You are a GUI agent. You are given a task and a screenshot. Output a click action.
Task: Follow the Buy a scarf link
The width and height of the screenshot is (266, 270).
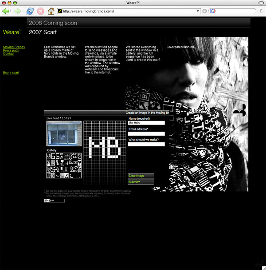pyautogui.click(x=11, y=73)
